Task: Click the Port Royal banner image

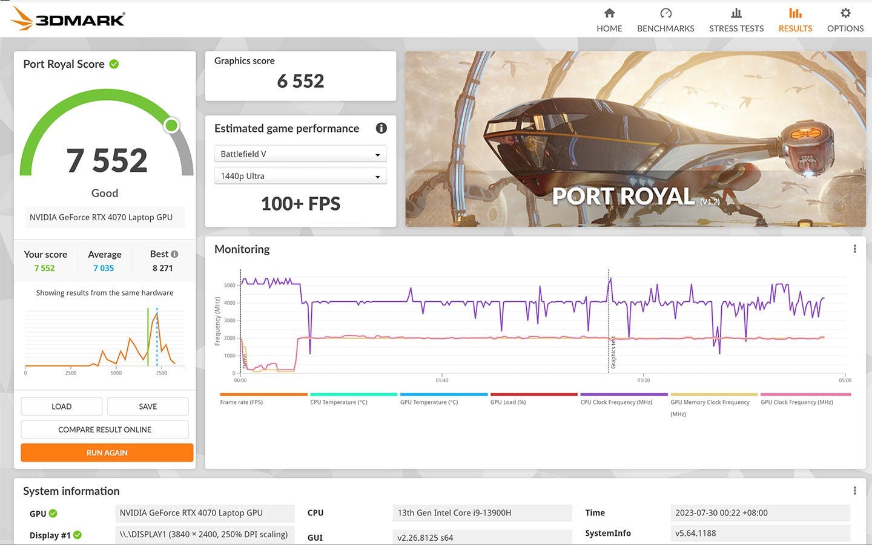Action: tap(635, 139)
